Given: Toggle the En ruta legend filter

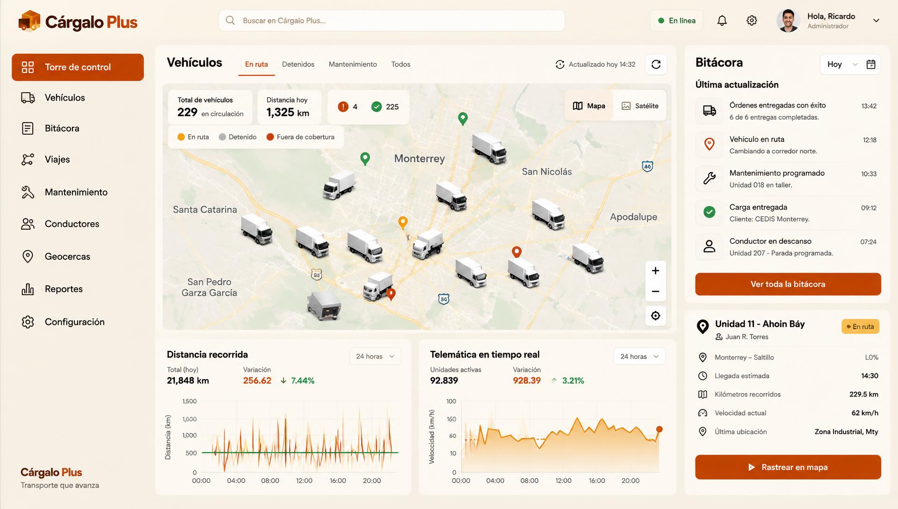Looking at the screenshot, I should [193, 137].
